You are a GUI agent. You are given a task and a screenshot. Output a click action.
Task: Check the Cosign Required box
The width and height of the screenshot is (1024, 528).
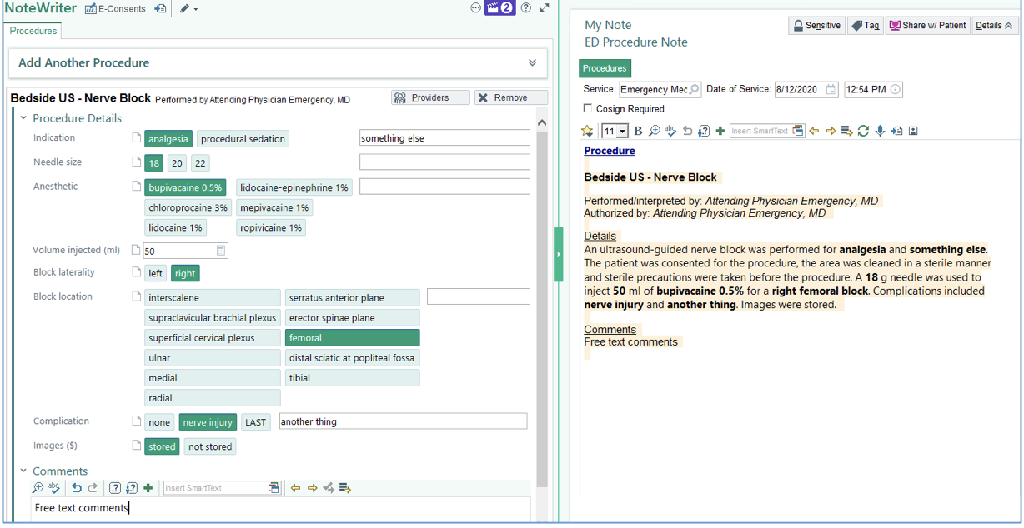pyautogui.click(x=588, y=108)
